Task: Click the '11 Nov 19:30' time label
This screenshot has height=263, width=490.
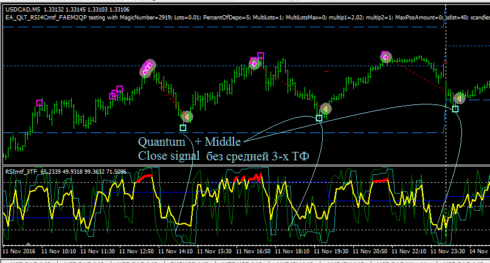Action: point(331,251)
